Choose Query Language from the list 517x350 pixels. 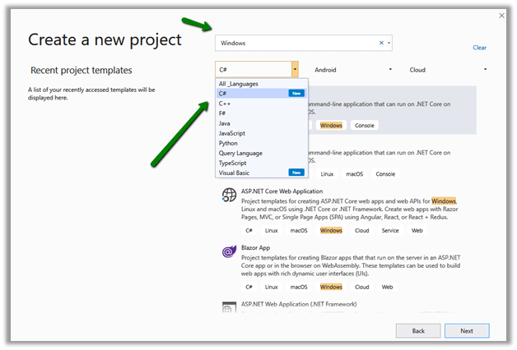[262, 153]
